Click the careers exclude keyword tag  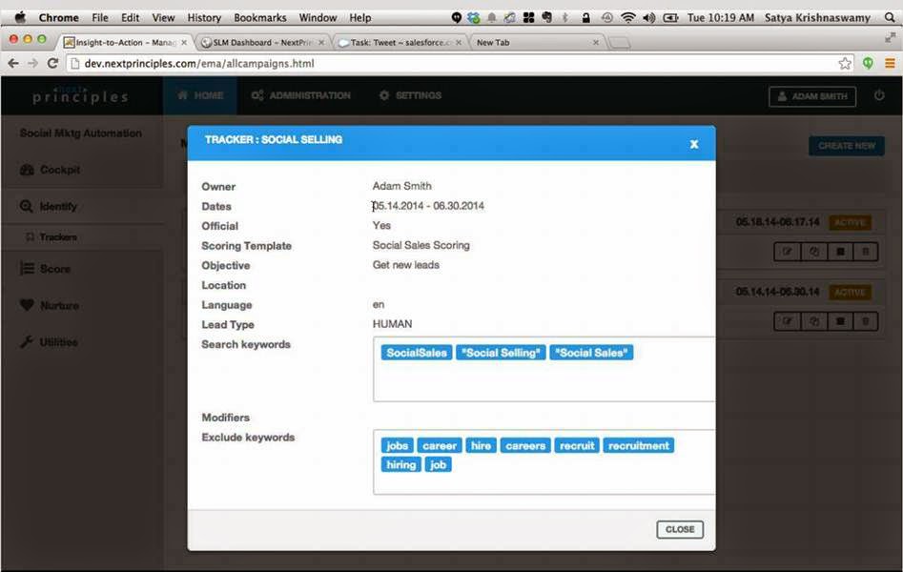(525, 445)
